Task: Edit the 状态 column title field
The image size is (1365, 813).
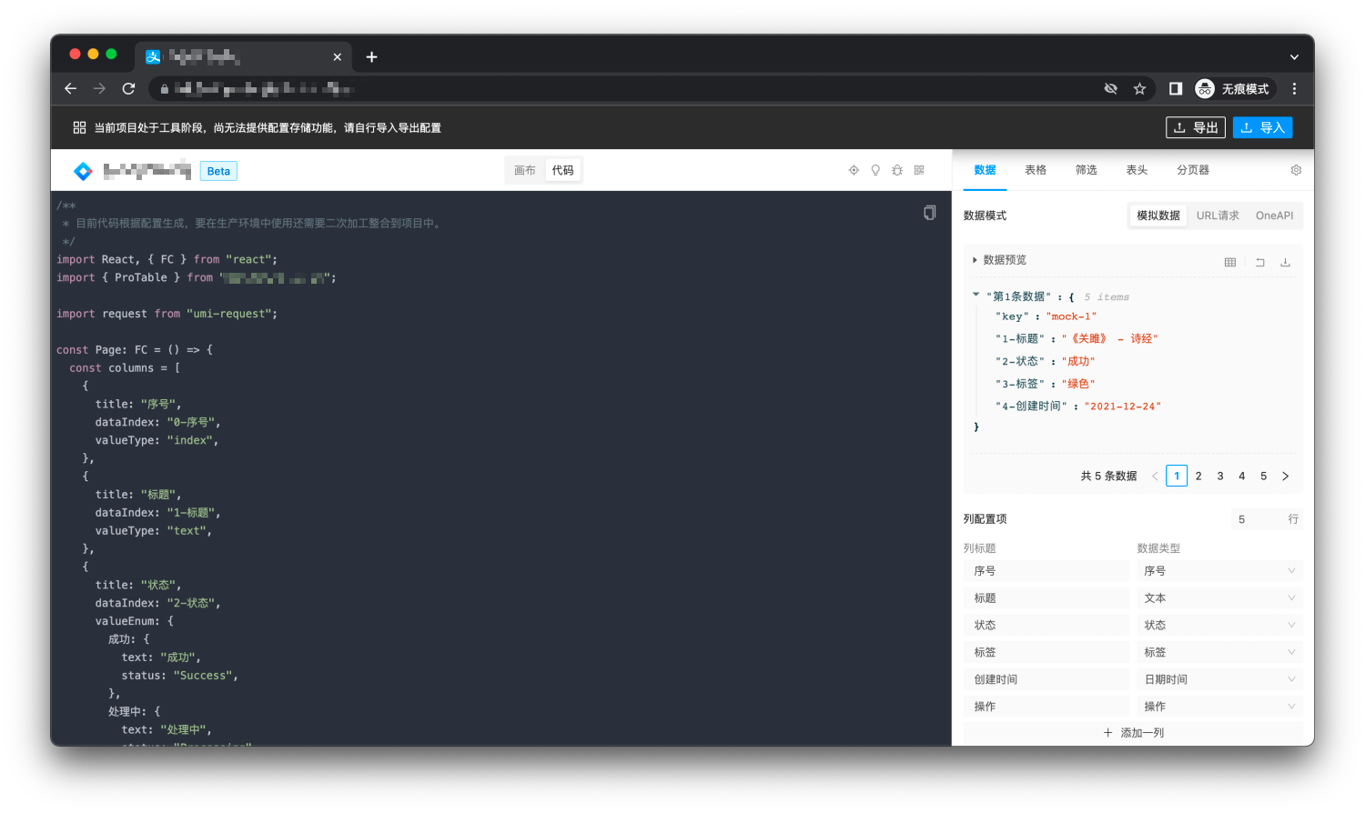Action: point(1046,626)
